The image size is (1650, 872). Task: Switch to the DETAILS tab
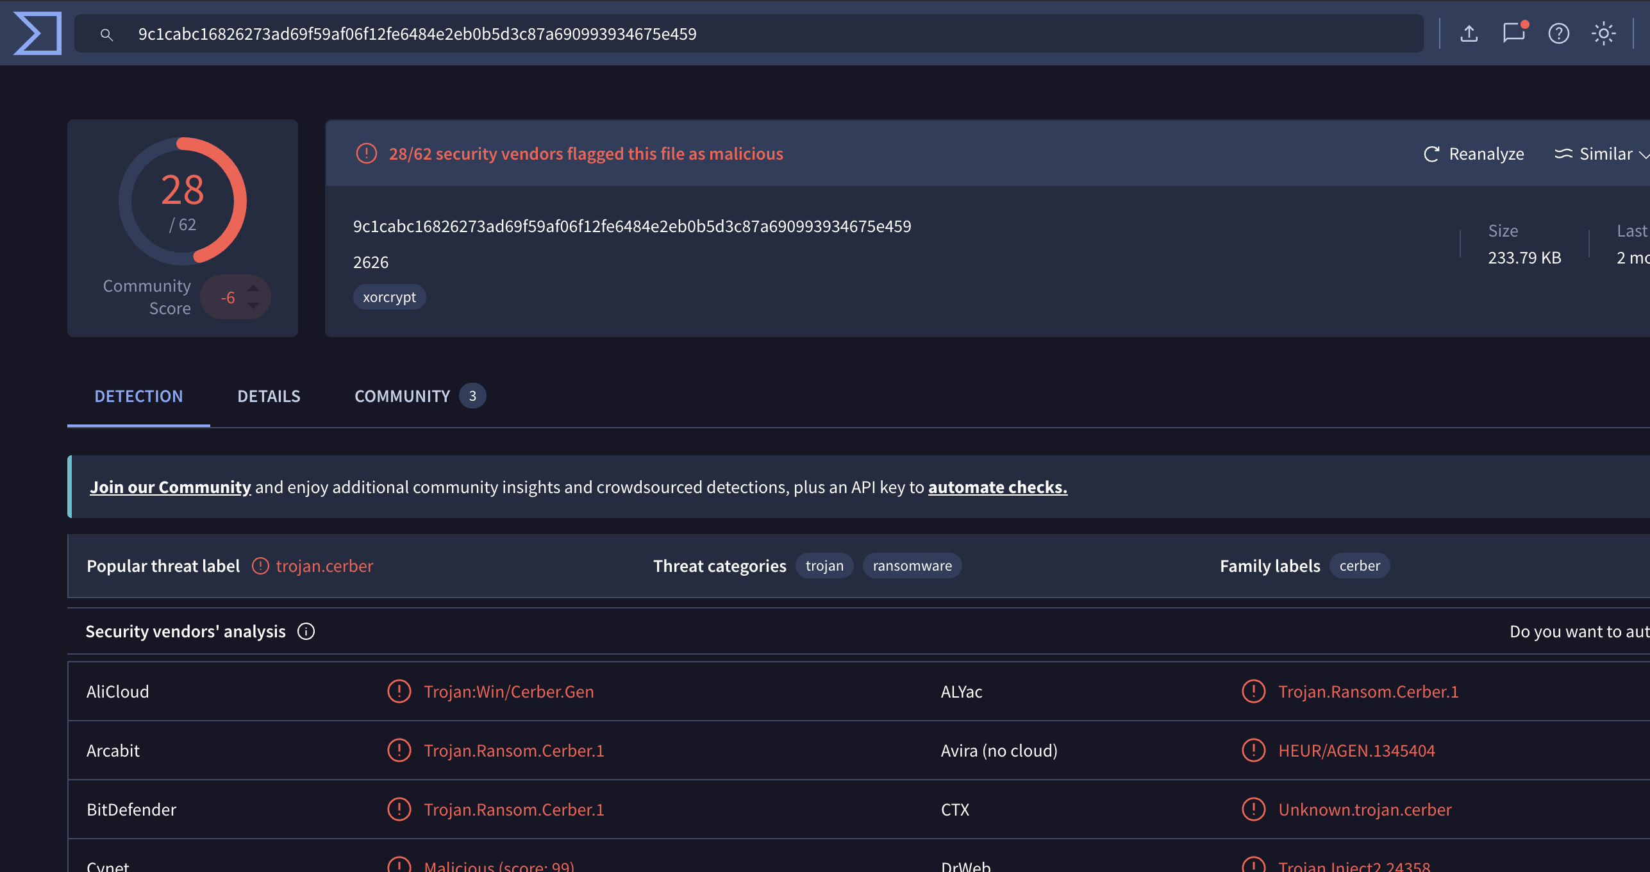(269, 396)
